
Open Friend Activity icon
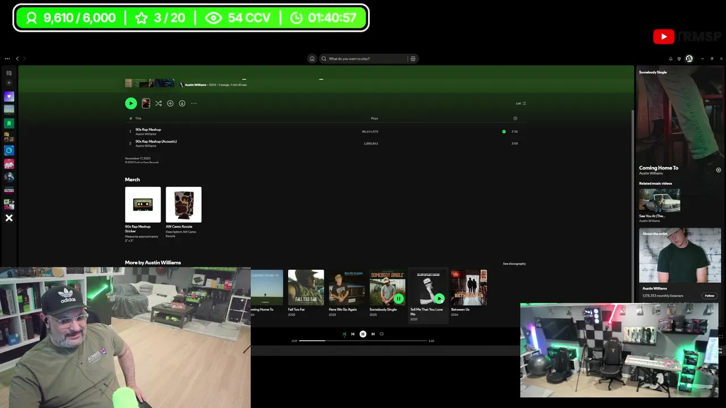(679, 58)
